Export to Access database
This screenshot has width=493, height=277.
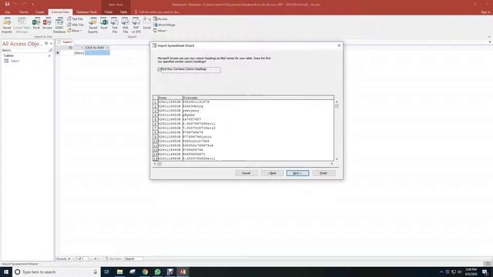(160, 18)
